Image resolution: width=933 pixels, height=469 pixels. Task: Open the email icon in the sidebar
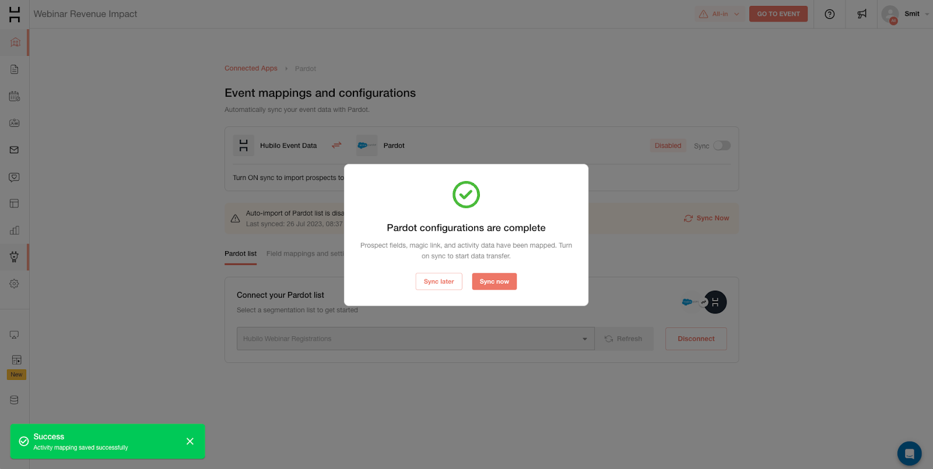tap(15, 150)
